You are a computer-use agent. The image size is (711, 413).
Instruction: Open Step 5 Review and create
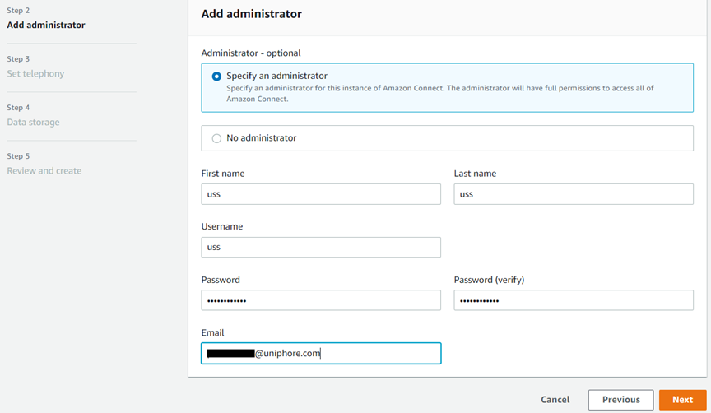pos(44,170)
